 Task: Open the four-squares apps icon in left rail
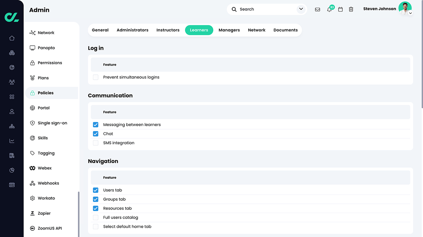12,97
